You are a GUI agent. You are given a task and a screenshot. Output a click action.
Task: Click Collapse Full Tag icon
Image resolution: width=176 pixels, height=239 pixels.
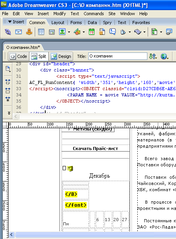coord(8,82)
